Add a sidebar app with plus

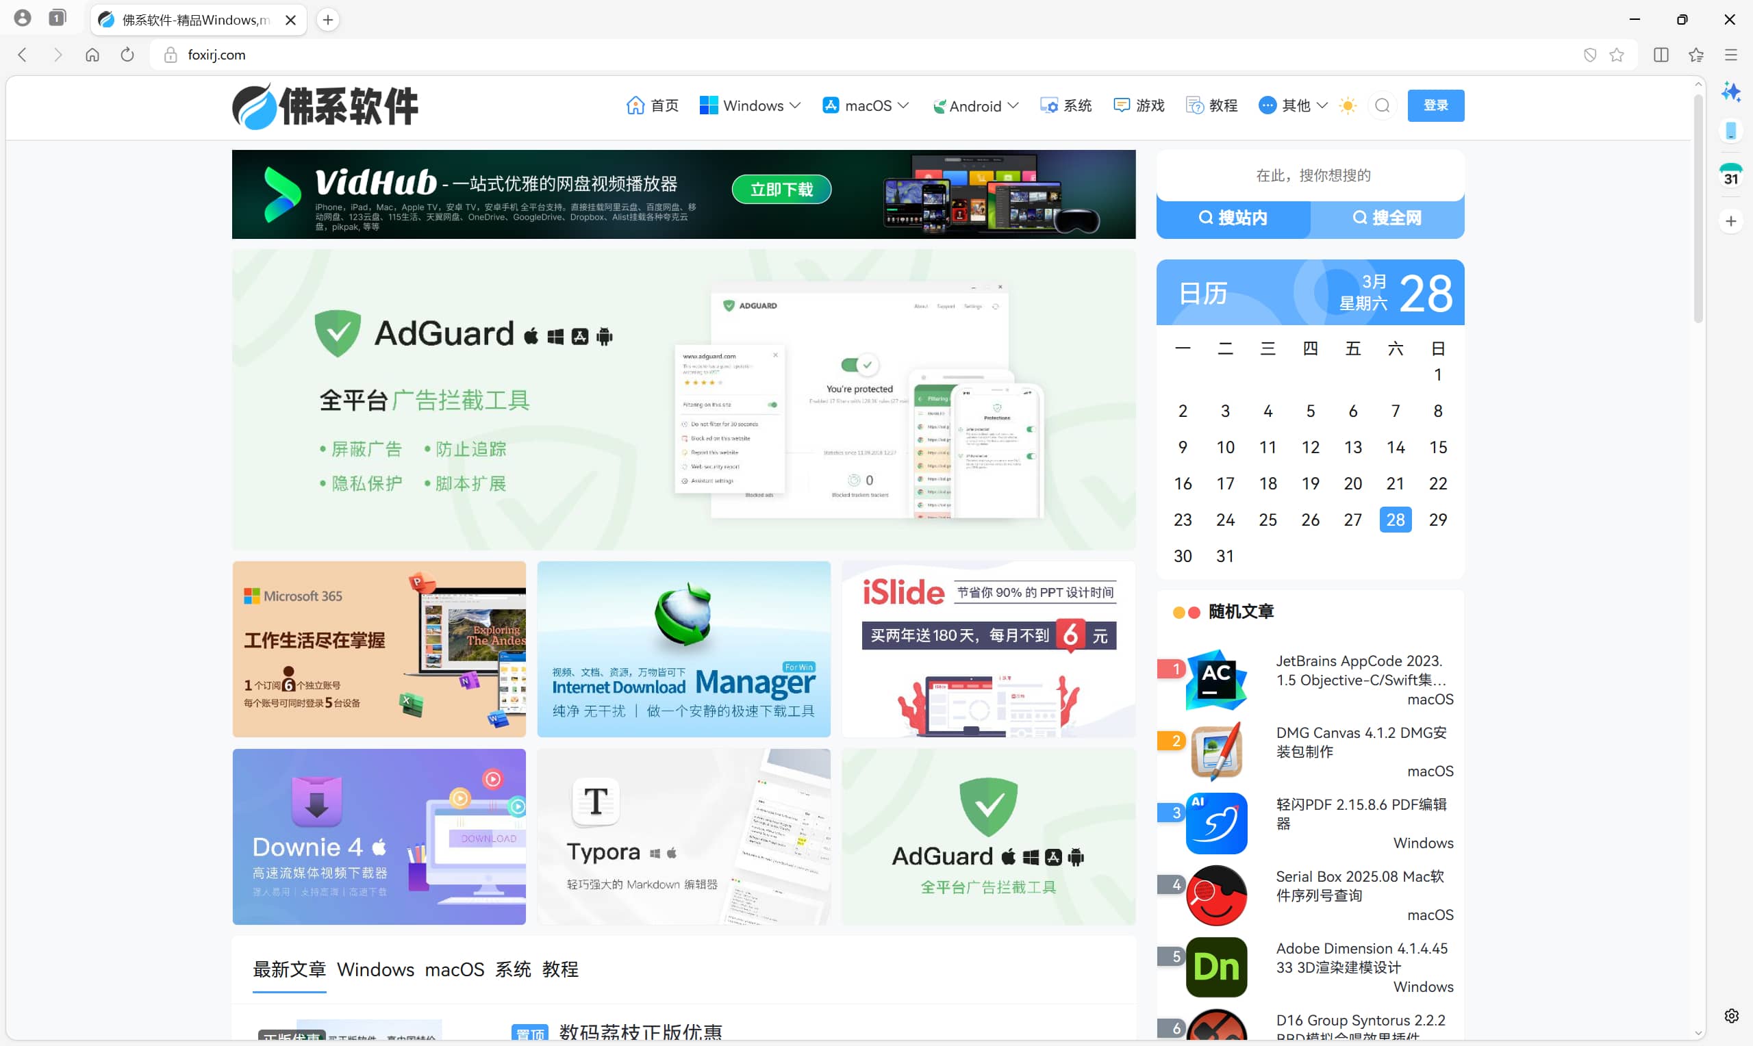point(1730,221)
